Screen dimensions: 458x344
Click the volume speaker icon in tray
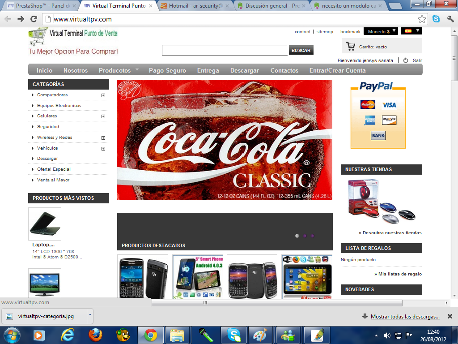click(387, 335)
